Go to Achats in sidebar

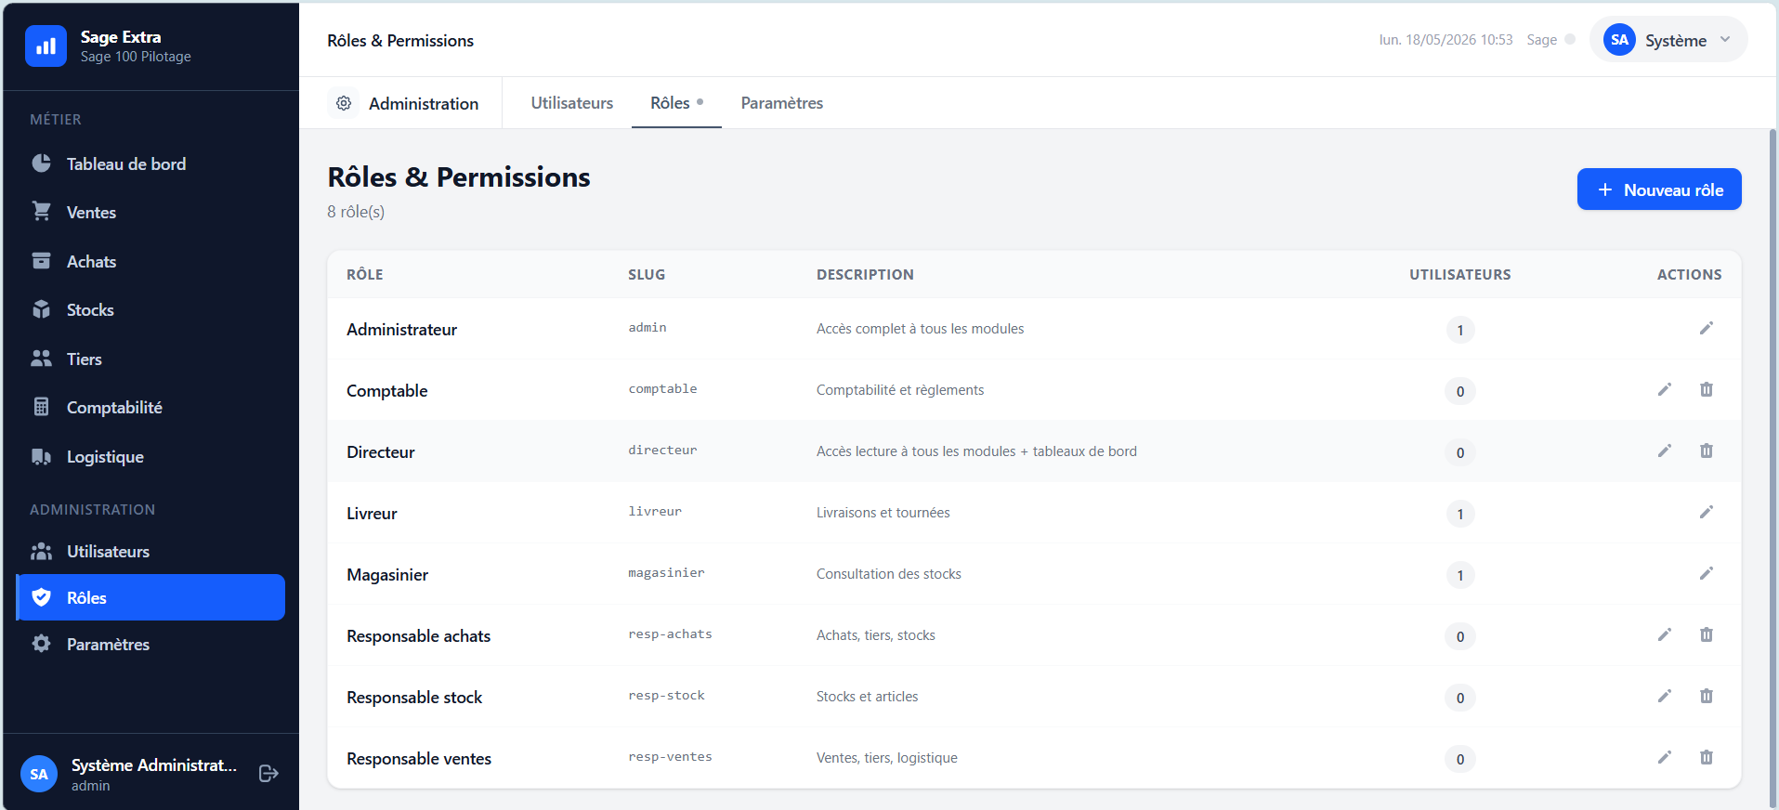150,261
